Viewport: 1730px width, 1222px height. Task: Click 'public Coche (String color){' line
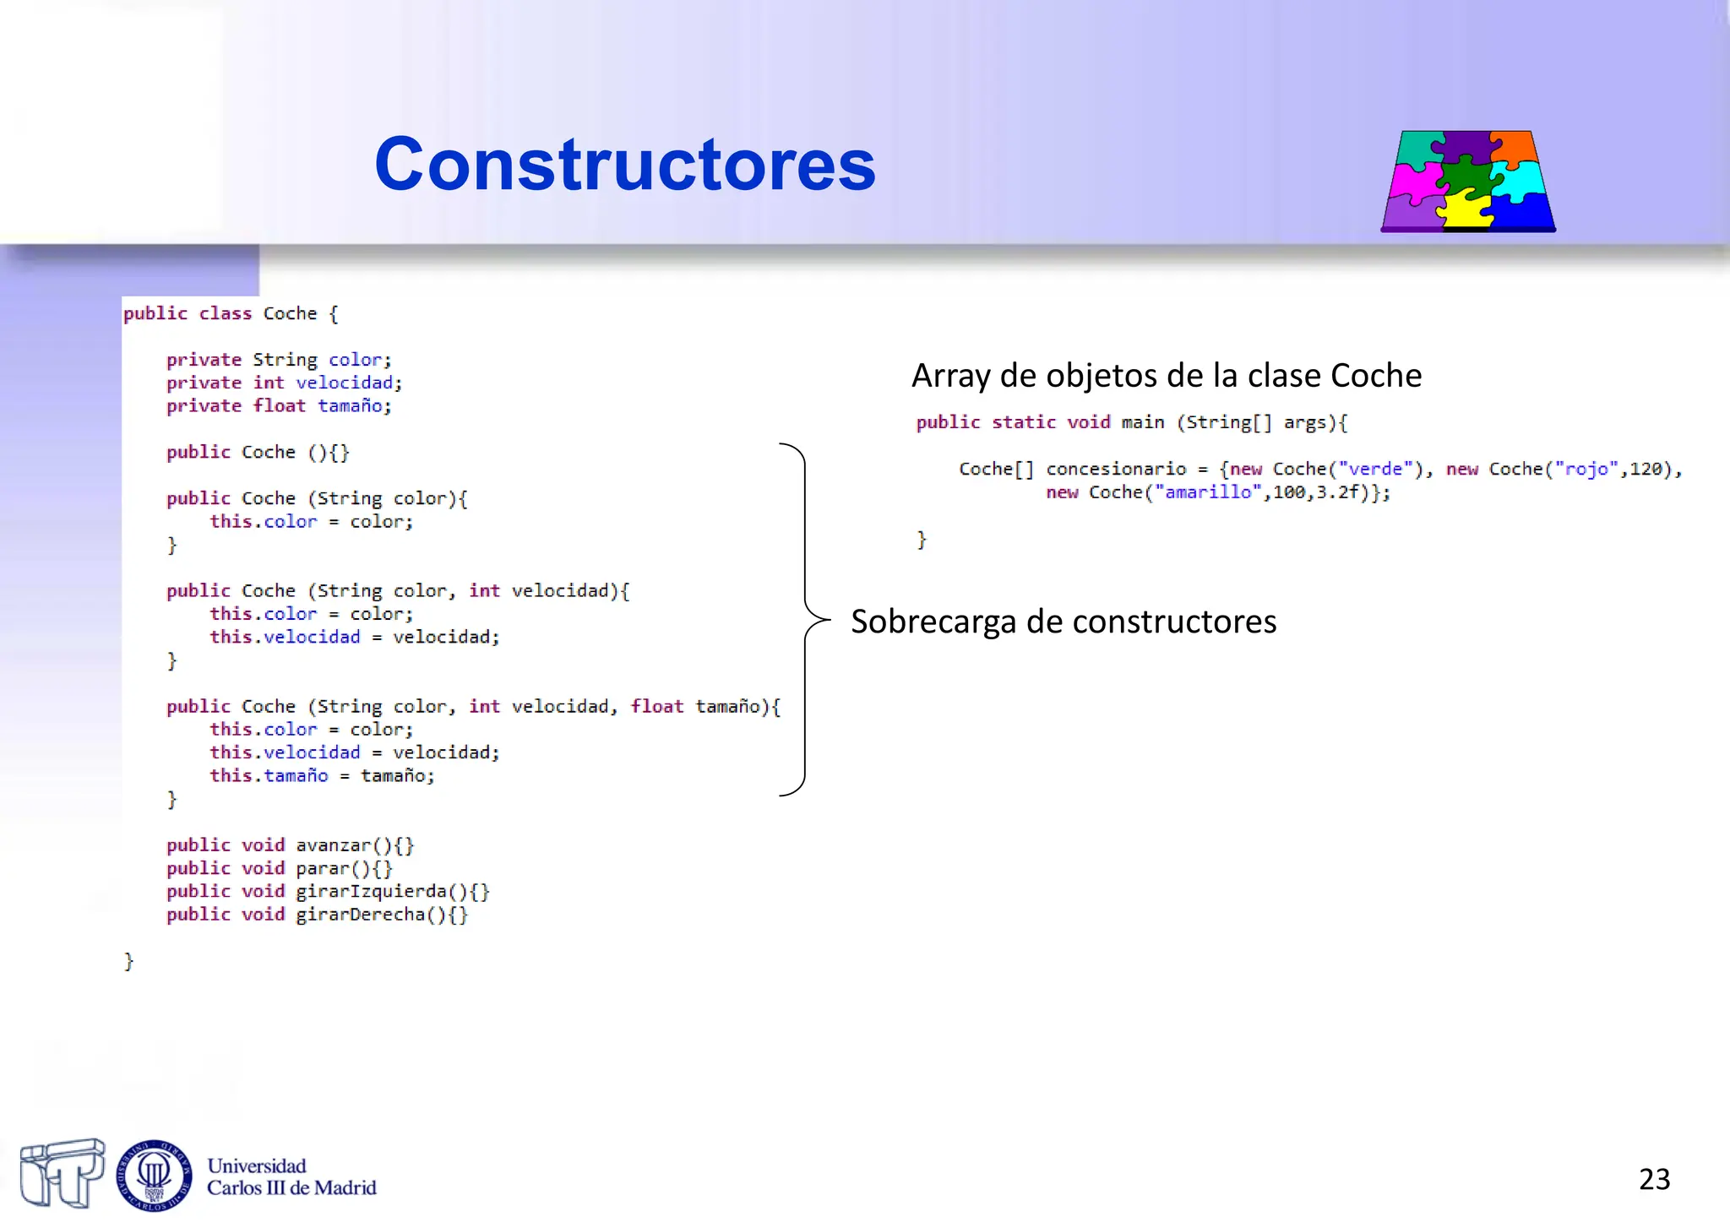click(x=317, y=498)
